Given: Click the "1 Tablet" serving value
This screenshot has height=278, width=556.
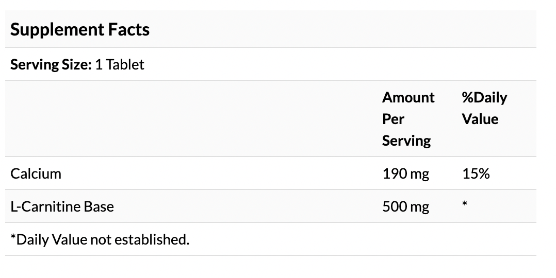Looking at the screenshot, I should (x=120, y=64).
